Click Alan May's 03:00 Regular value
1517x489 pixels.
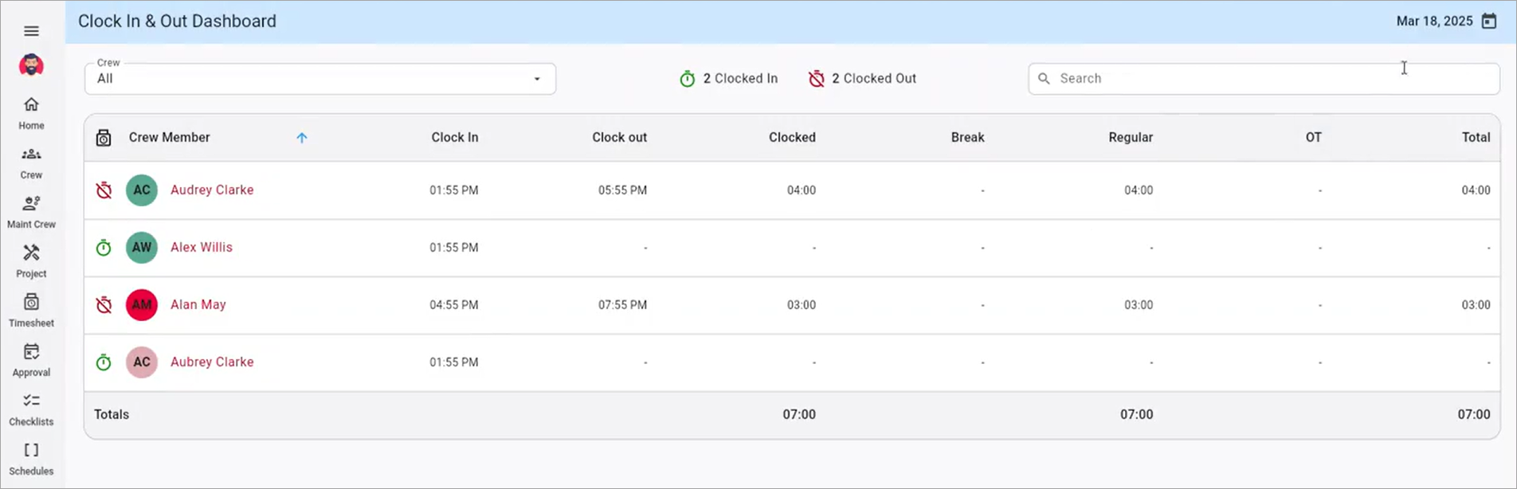(x=1139, y=305)
